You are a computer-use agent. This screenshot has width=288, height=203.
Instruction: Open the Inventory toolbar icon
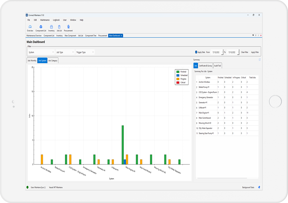coord(51,27)
